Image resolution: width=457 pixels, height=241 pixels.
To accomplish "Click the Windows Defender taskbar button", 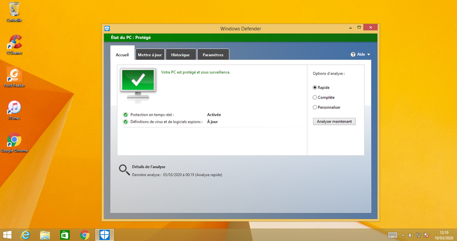I will [x=104, y=235].
